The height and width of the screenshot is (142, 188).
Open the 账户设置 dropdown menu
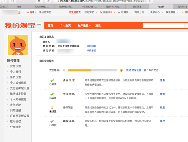(84, 25)
